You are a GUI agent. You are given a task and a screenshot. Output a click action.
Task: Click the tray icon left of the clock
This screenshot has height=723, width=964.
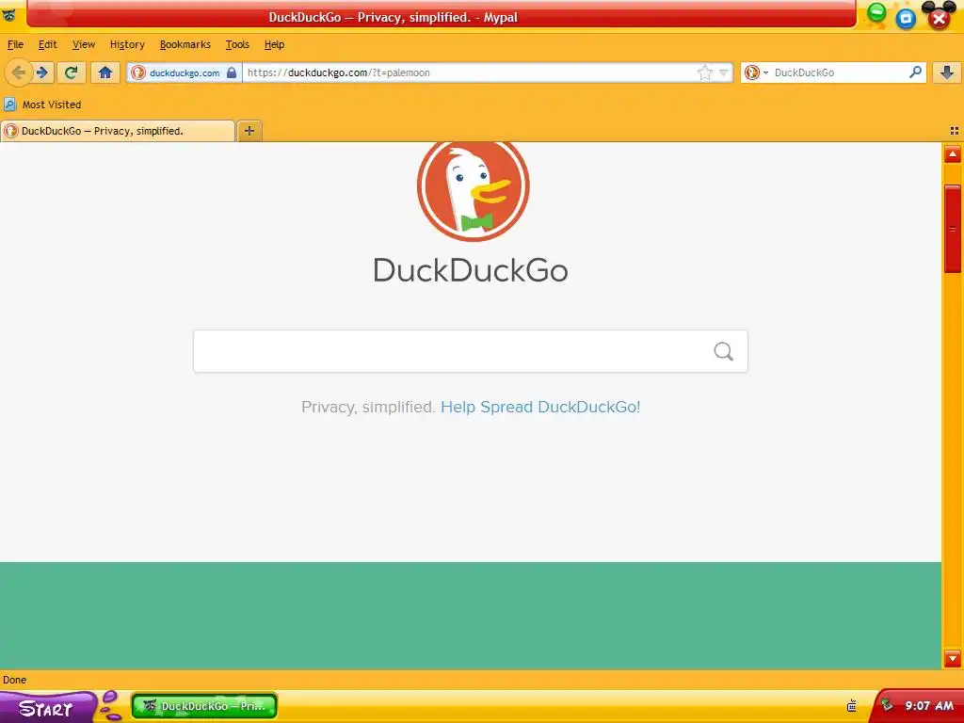pyautogui.click(x=886, y=705)
